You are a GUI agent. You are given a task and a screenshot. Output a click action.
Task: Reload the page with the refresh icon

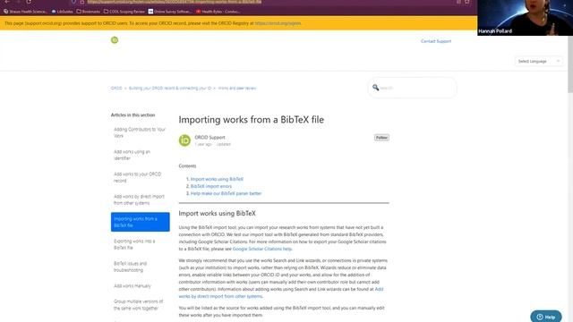(29, 2)
